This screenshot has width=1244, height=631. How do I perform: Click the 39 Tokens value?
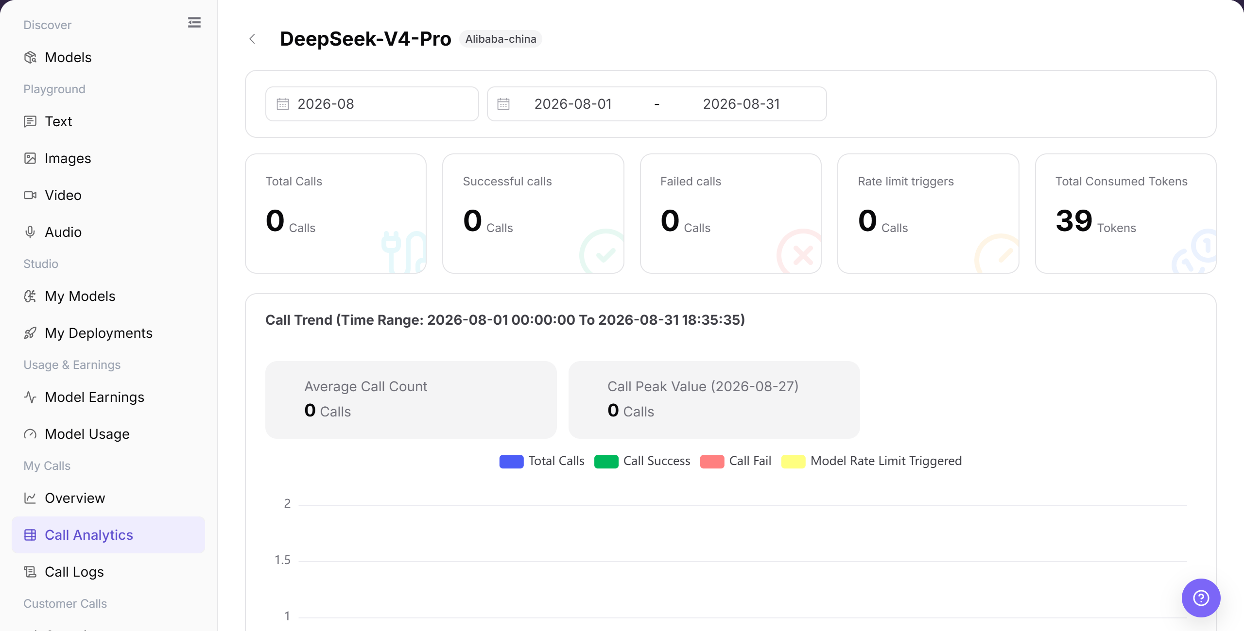[x=1096, y=221]
